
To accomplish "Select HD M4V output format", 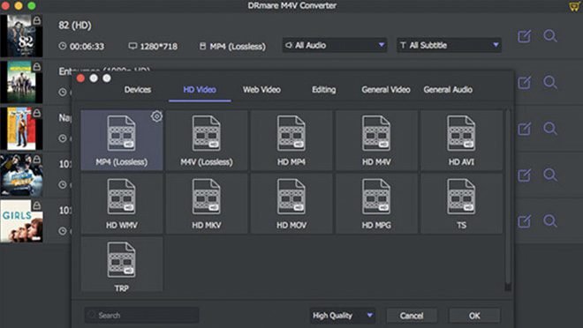I will coord(376,140).
